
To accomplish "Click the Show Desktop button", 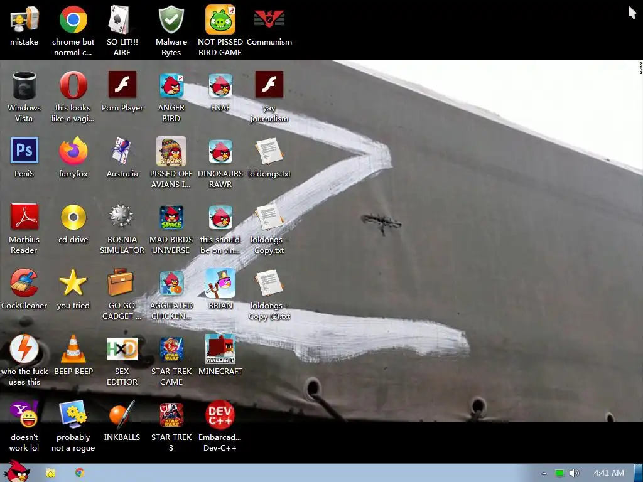I will (639, 473).
